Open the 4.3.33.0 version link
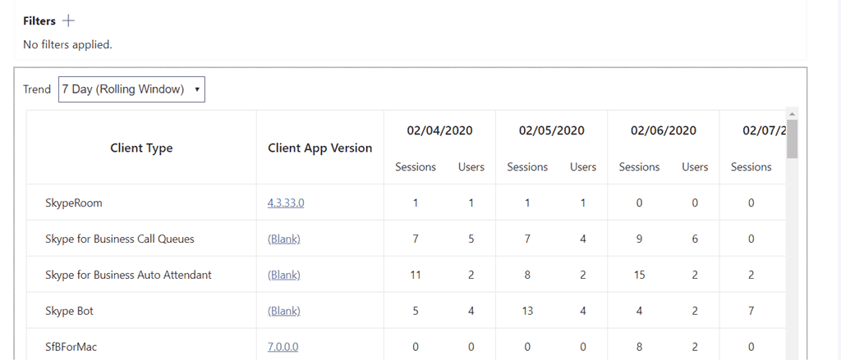 coord(286,203)
